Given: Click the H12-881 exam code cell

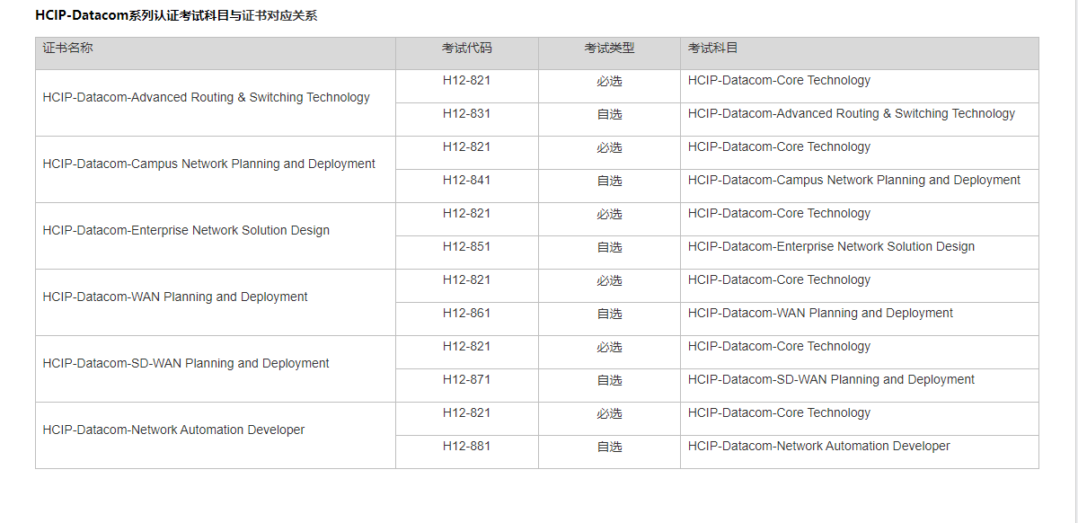Looking at the screenshot, I should pos(466,447).
